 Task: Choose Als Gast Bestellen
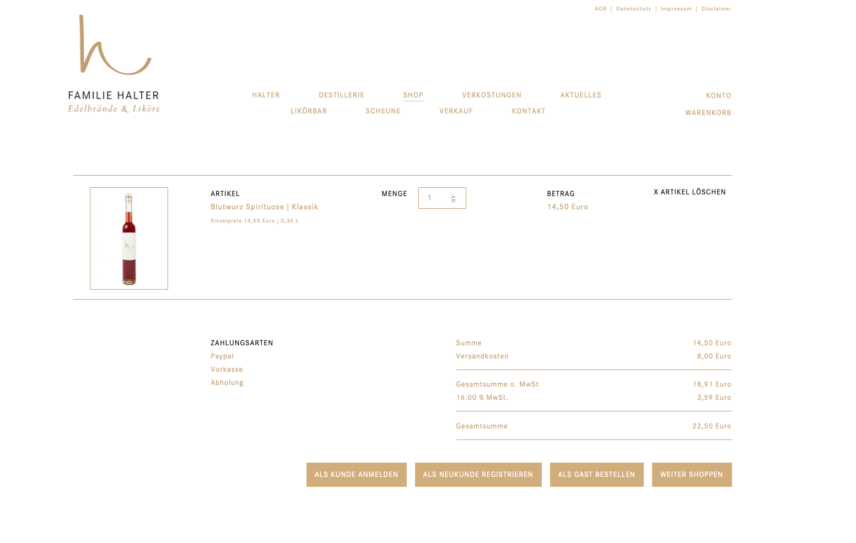coord(596,475)
